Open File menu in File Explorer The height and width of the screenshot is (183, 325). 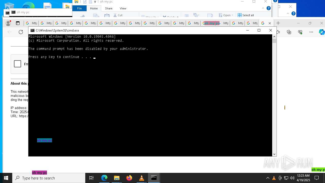coord(79,8)
